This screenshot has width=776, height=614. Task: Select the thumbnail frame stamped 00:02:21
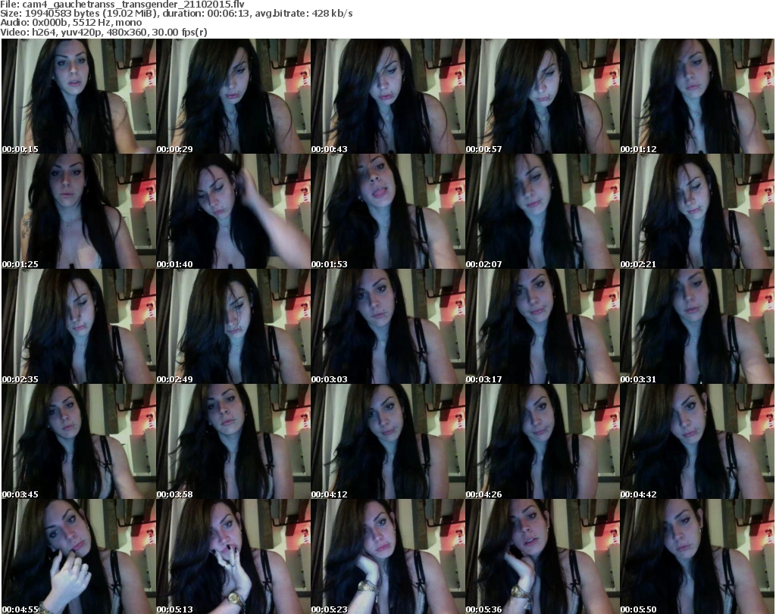click(697, 211)
